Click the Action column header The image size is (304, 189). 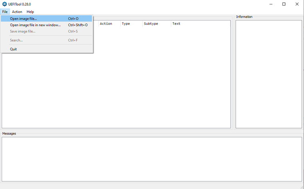click(110, 24)
